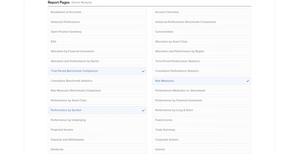Enable the Account Overview report page

click(x=201, y=12)
